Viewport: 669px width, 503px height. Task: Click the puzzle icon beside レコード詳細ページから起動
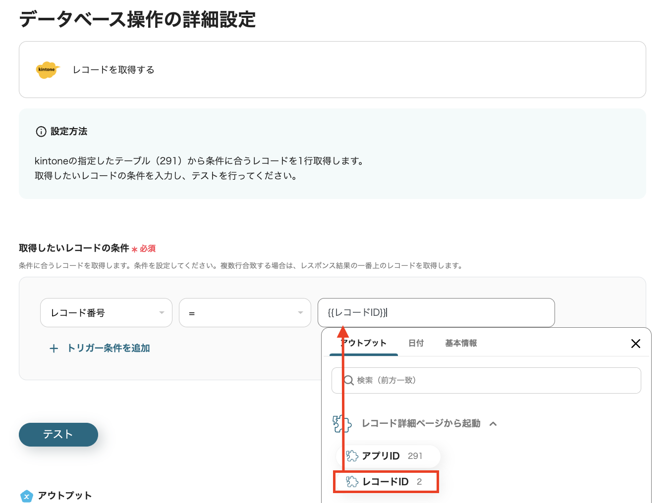pyautogui.click(x=342, y=424)
